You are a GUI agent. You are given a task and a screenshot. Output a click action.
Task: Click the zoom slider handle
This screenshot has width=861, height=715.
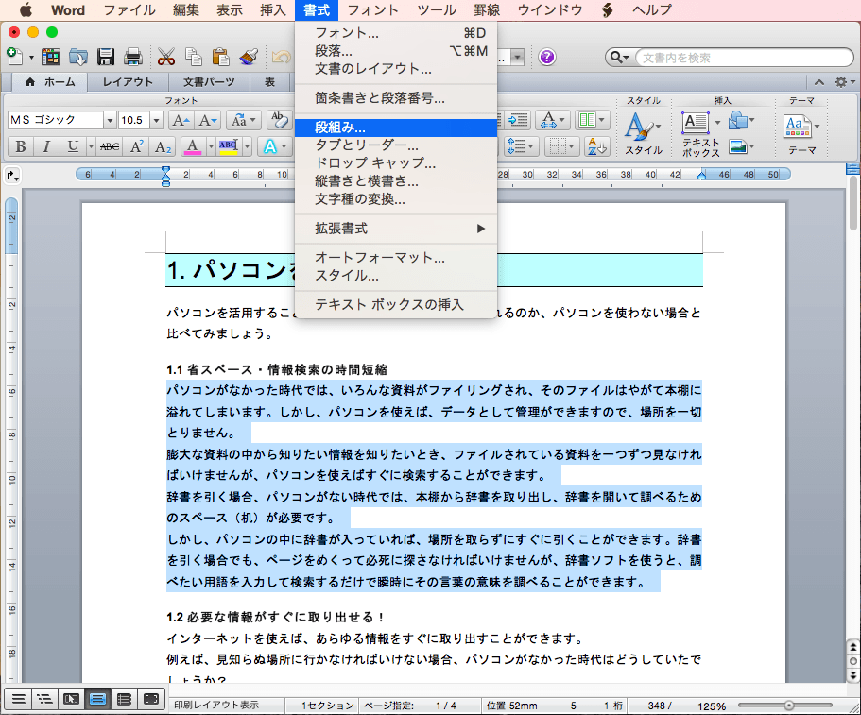pos(788,706)
